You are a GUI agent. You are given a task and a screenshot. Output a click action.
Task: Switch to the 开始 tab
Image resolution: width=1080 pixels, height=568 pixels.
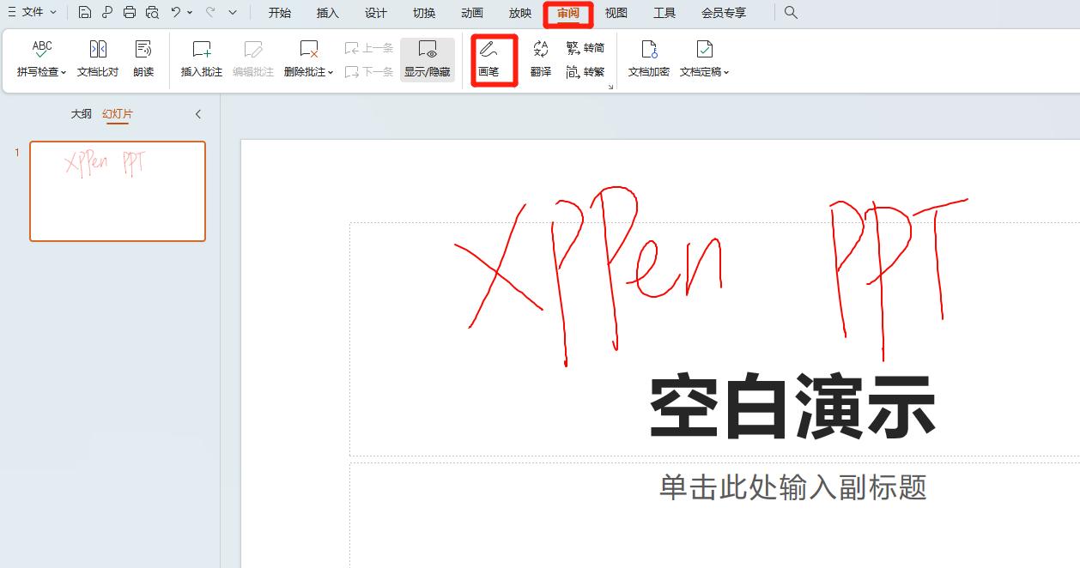(280, 13)
